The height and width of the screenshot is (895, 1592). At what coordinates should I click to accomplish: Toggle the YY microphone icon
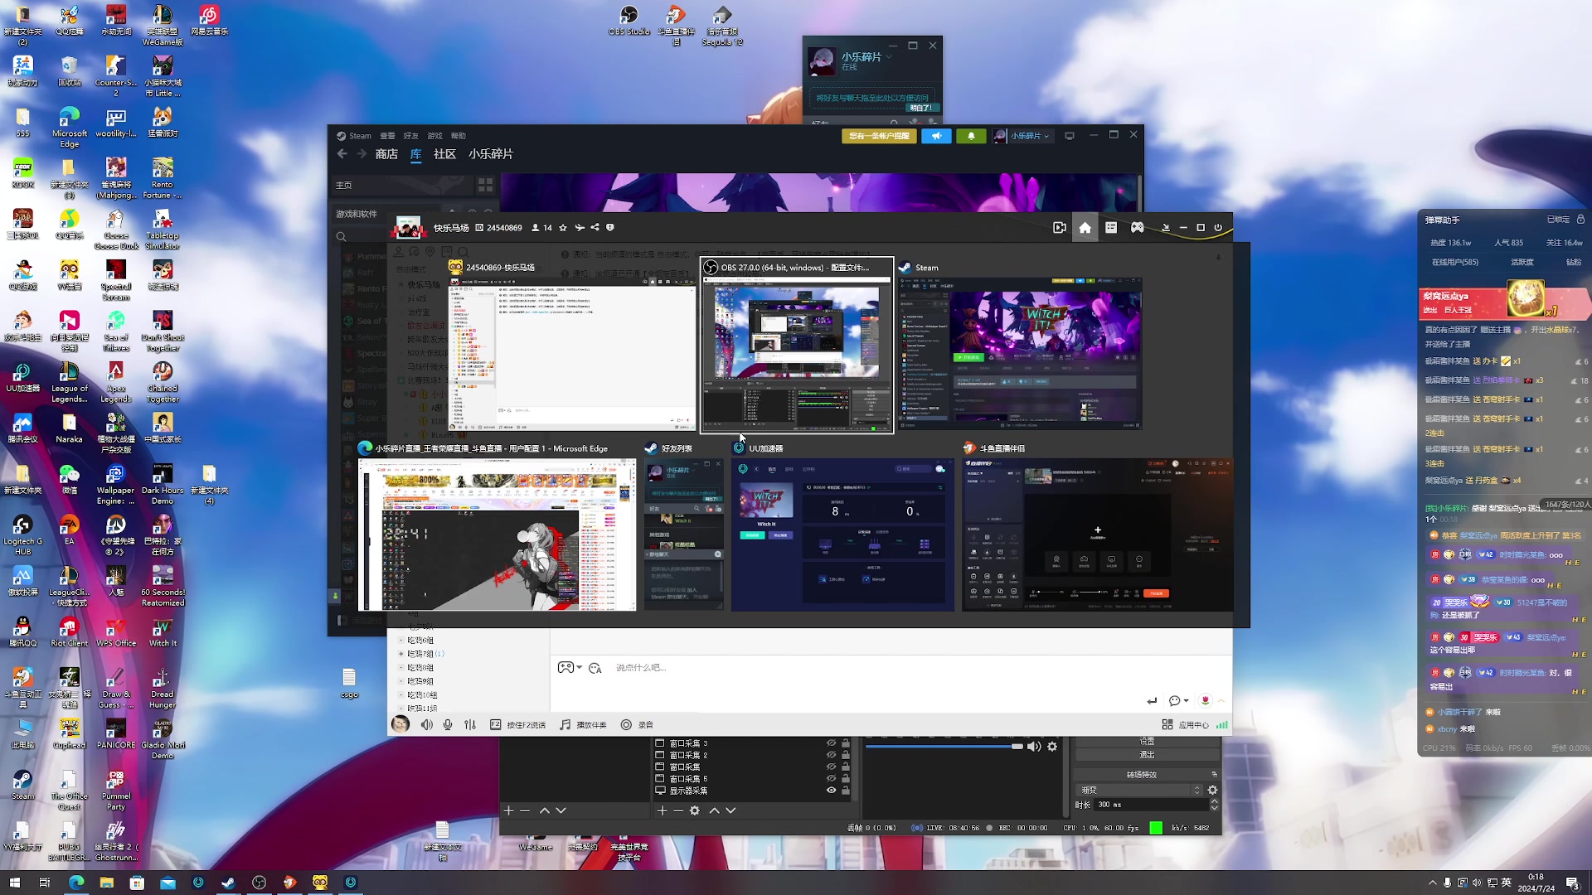[448, 725]
